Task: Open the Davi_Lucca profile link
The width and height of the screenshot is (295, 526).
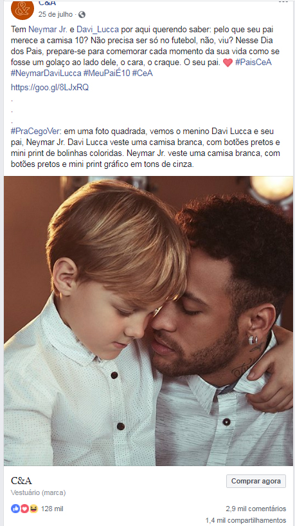Action: pos(98,30)
